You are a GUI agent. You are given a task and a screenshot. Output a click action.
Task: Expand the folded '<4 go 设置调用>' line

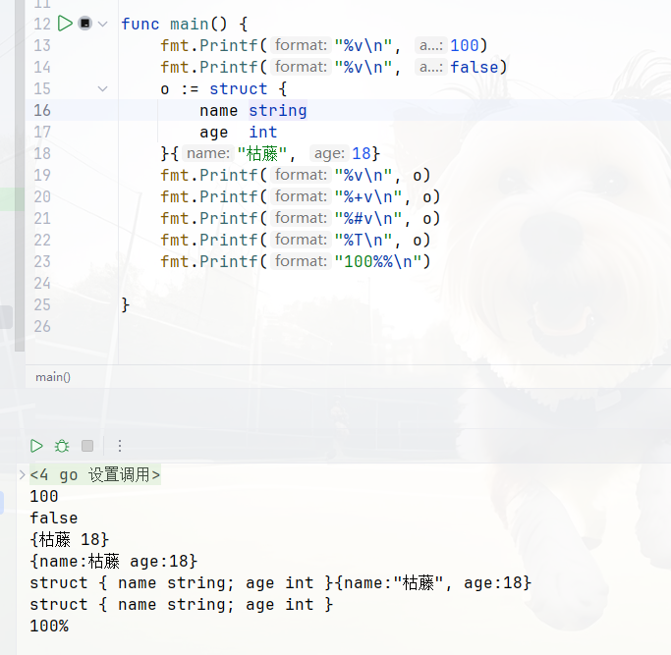point(23,475)
